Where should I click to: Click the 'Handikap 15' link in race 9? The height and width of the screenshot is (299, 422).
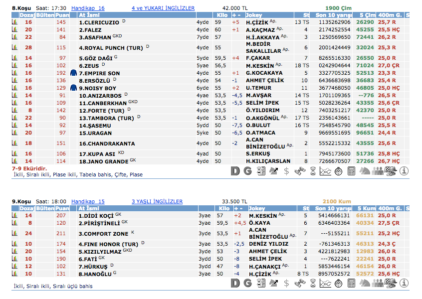[88, 201]
